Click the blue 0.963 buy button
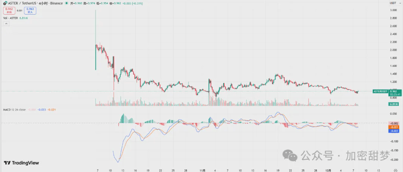 pos(30,10)
